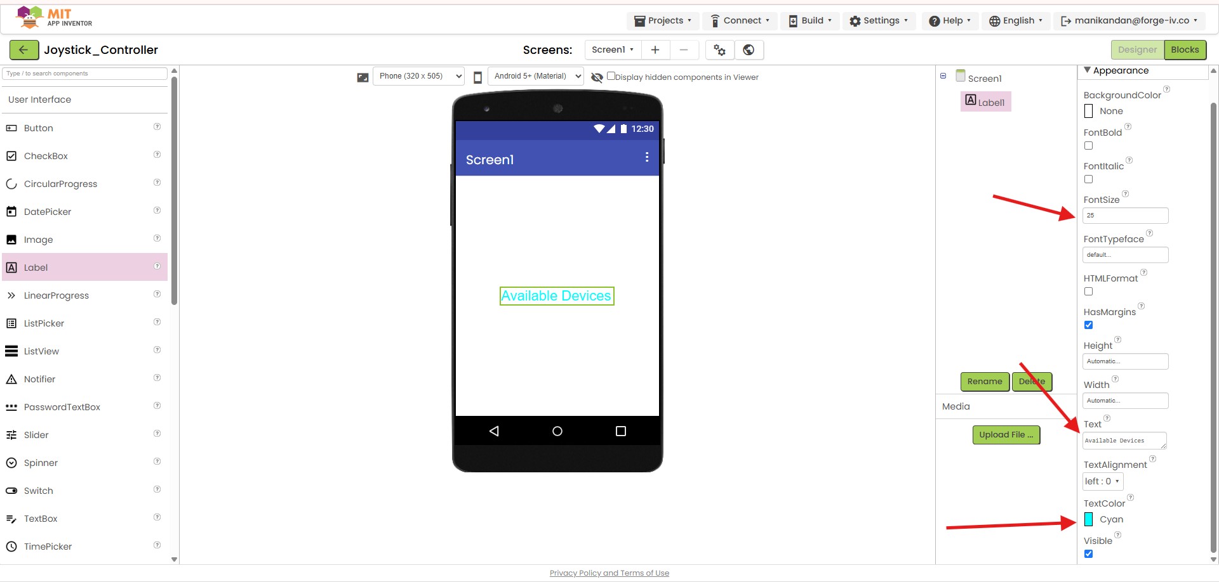Screen dimensions: 1219x582
Task: Click the Spinner component icon
Action: [11, 463]
